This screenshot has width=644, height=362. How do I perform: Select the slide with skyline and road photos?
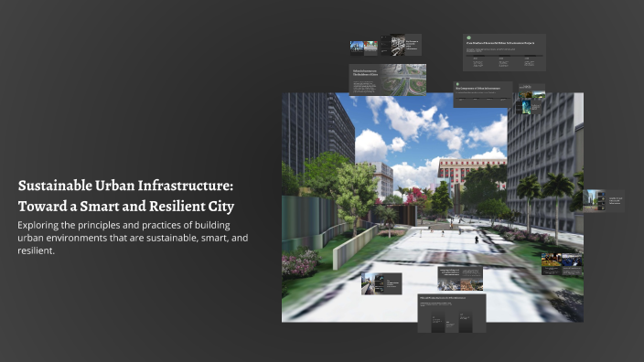point(363,48)
